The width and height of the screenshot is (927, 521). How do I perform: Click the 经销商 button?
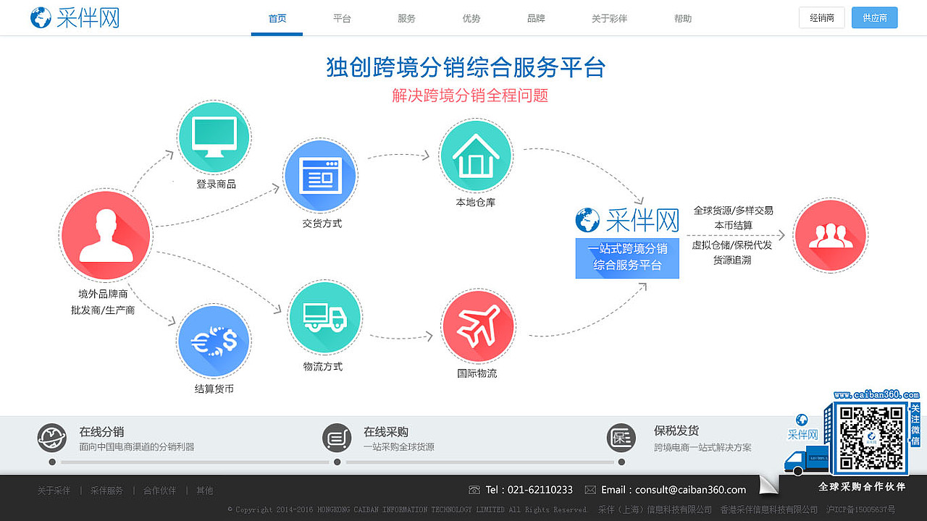coord(821,17)
